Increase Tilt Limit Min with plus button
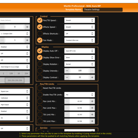Viewport: 138px width, 138px height. pyautogui.click(x=92, y=114)
